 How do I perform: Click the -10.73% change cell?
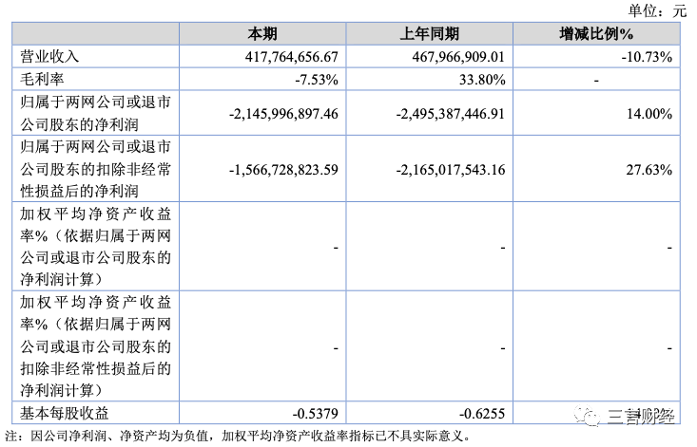pos(647,57)
